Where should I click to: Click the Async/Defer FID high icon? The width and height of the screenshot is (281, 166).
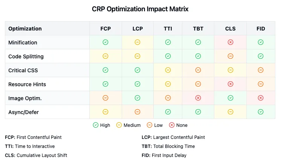[x=261, y=112]
